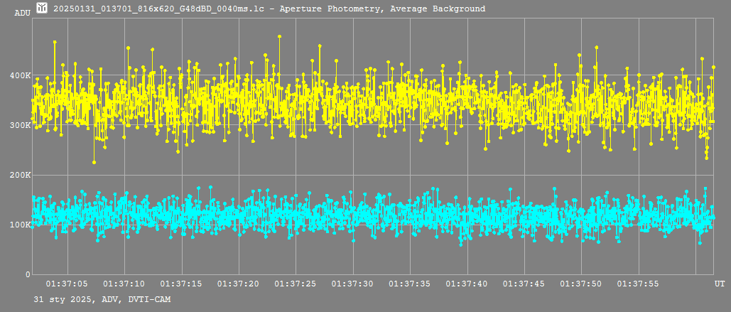Click the light curve file title text
Screen dimensions: 731x312
point(269,9)
